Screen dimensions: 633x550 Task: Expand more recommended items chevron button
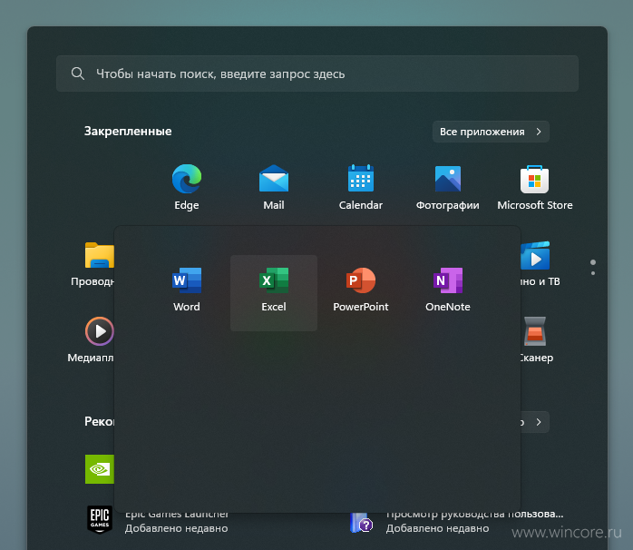(x=539, y=422)
